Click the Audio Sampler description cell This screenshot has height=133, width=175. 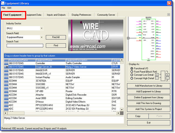[88, 77]
